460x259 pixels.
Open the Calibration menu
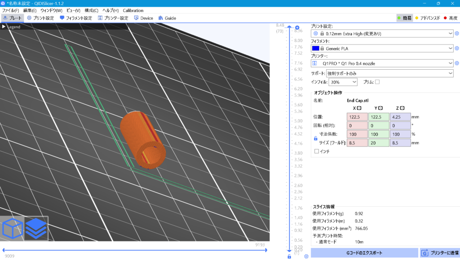133,10
